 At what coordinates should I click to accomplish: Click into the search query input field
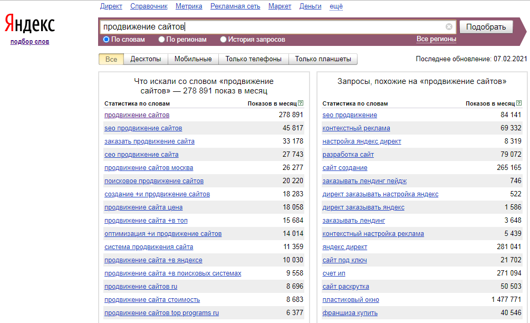point(269,27)
